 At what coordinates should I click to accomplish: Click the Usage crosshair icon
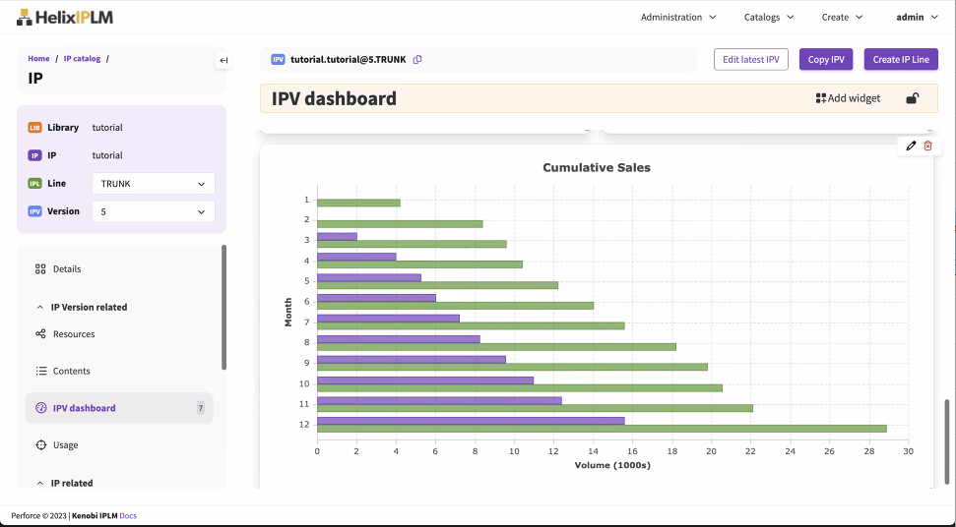click(x=40, y=445)
